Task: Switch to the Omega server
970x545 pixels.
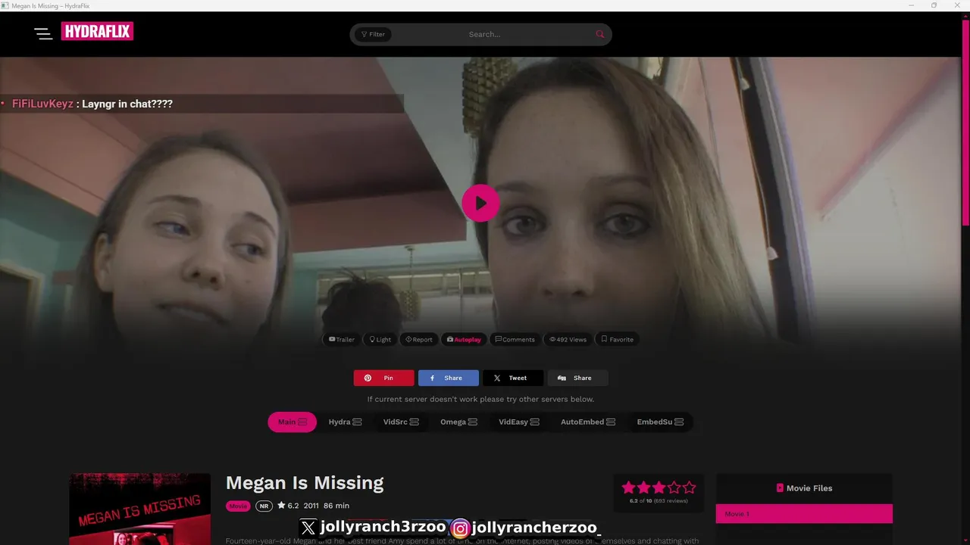Action: [x=458, y=422]
